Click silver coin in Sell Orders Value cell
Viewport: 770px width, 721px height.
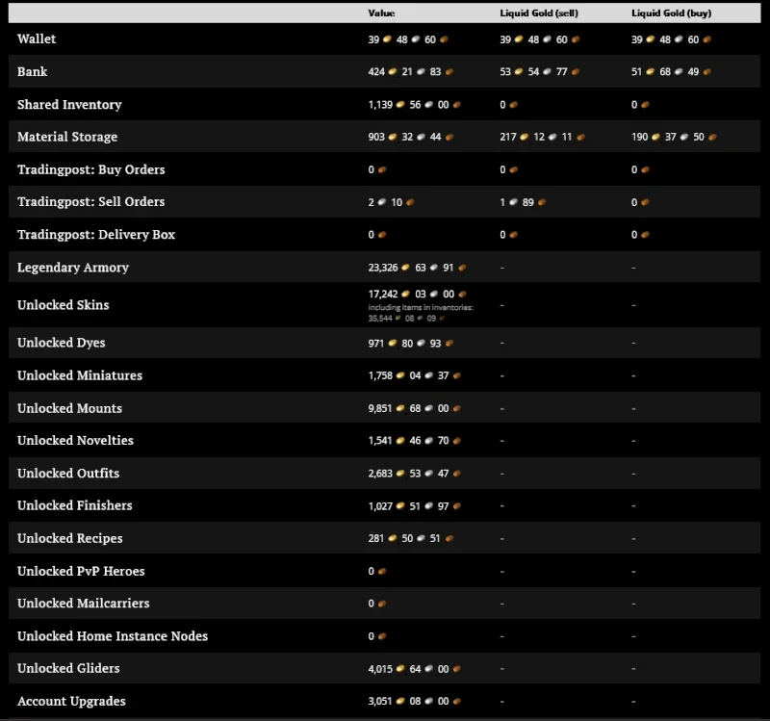(381, 202)
